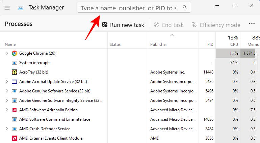
Task: Click the AcroTray yellow icon
Action: pos(15,72)
